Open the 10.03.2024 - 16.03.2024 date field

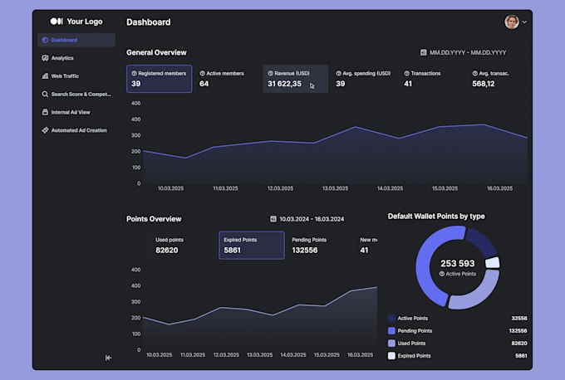click(x=322, y=219)
